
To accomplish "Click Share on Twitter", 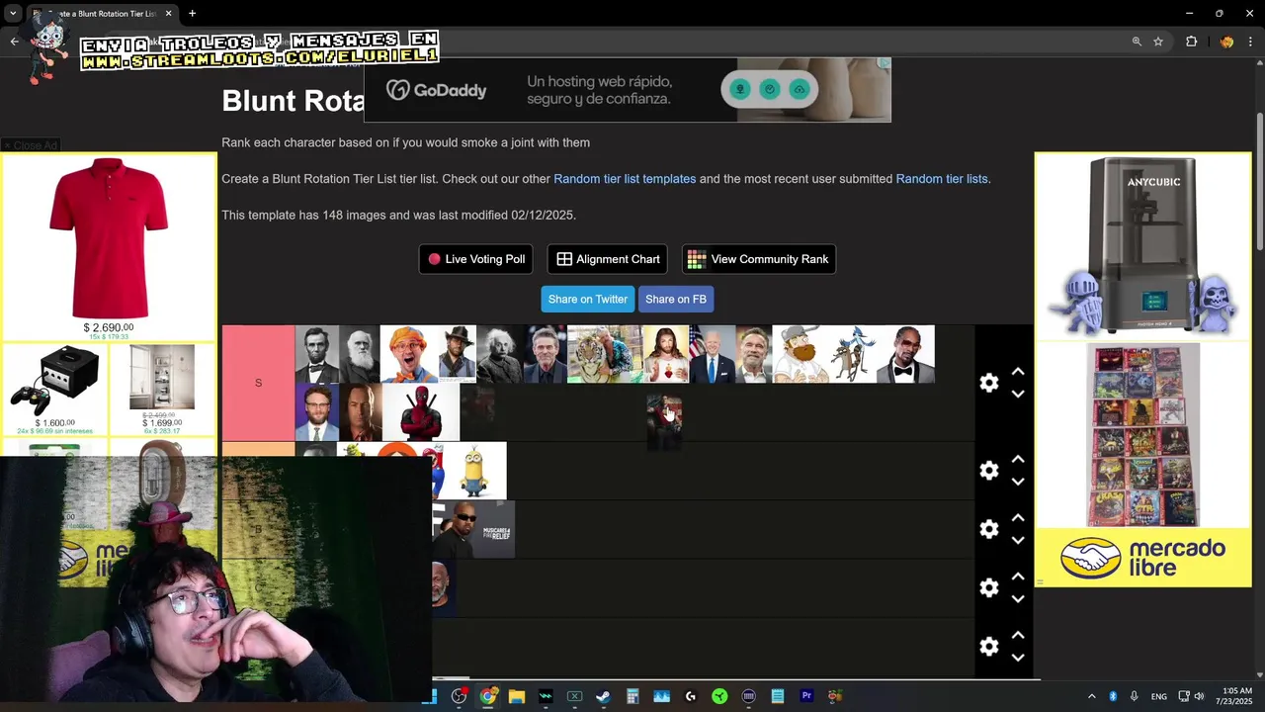I will tap(588, 299).
